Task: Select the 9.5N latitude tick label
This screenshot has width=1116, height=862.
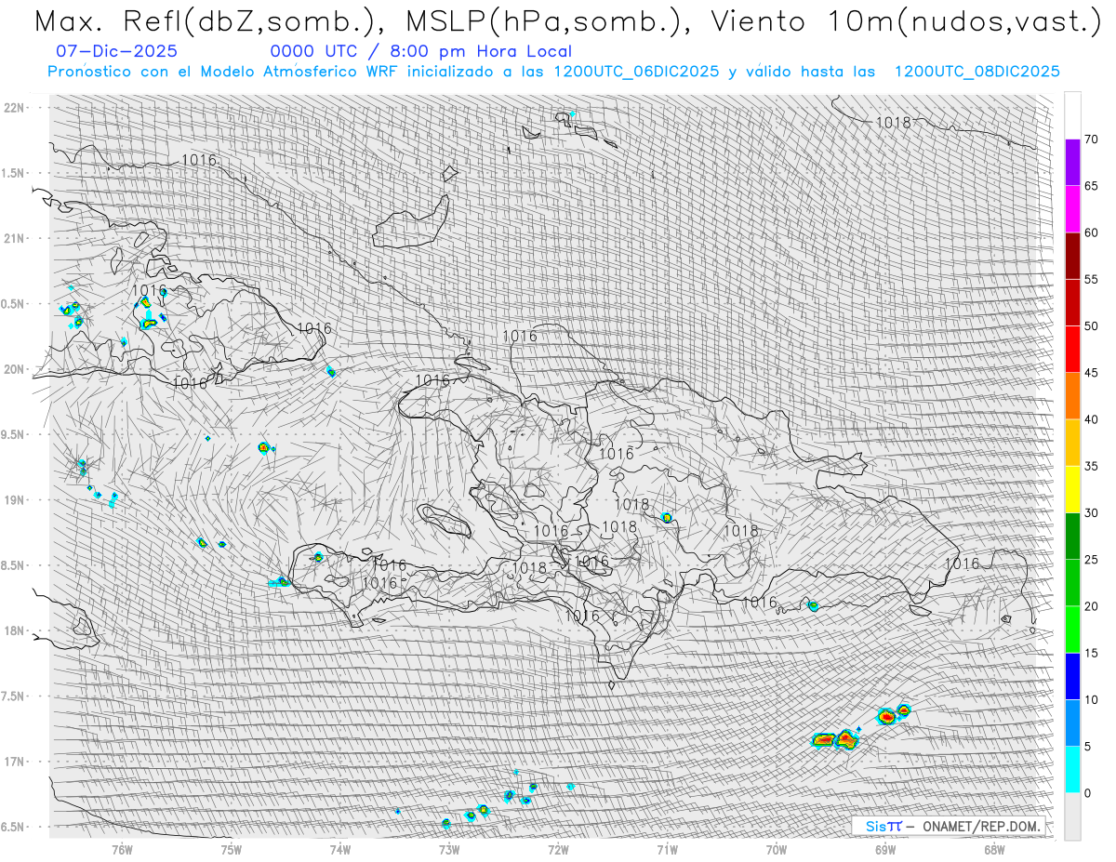Action: pos(14,434)
